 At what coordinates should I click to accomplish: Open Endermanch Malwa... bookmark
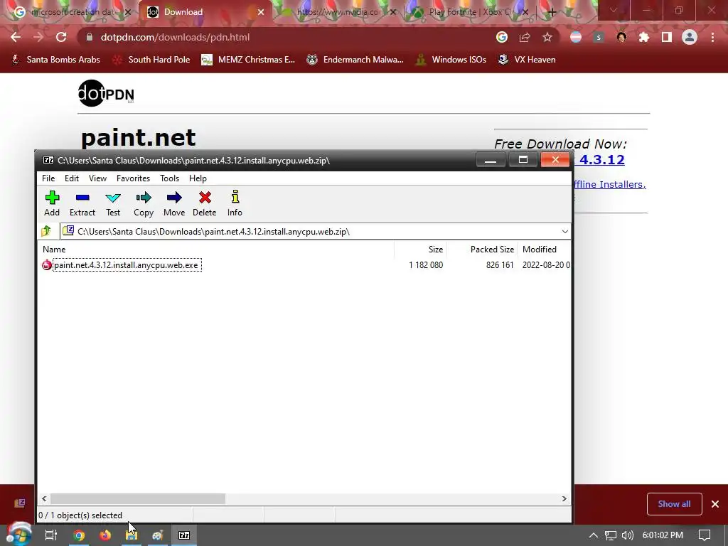tap(355, 60)
